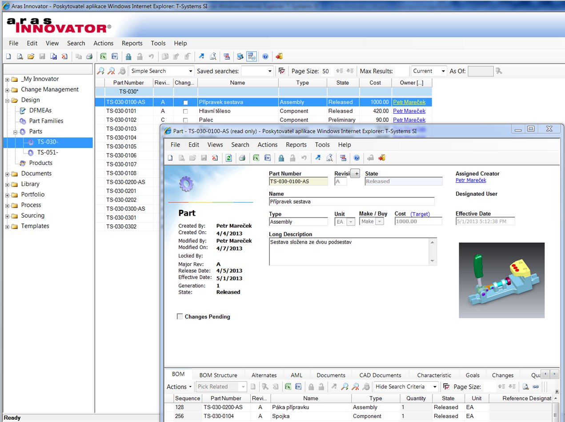Image resolution: width=565 pixels, height=422 pixels.
Task: Open Assigned Creator link Petr Mareček
Action: click(x=471, y=180)
